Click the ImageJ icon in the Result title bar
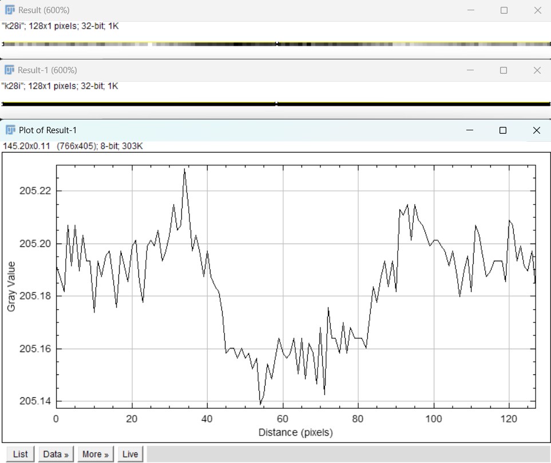This screenshot has width=551, height=463. coord(10,10)
